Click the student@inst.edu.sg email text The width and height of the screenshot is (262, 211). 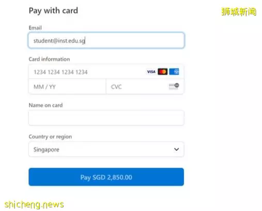click(x=59, y=41)
